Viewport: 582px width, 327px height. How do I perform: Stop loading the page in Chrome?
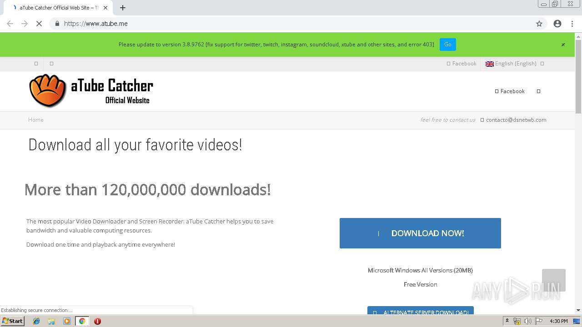click(39, 24)
